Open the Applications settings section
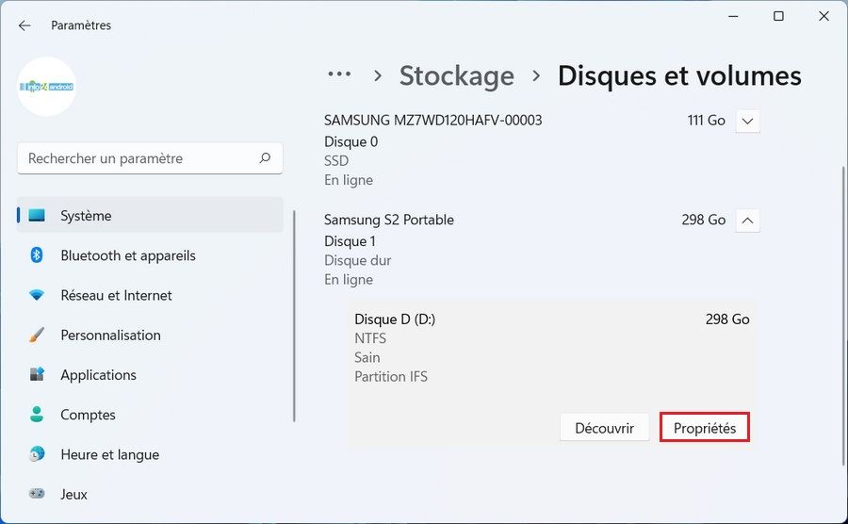The width and height of the screenshot is (848, 524). point(98,375)
